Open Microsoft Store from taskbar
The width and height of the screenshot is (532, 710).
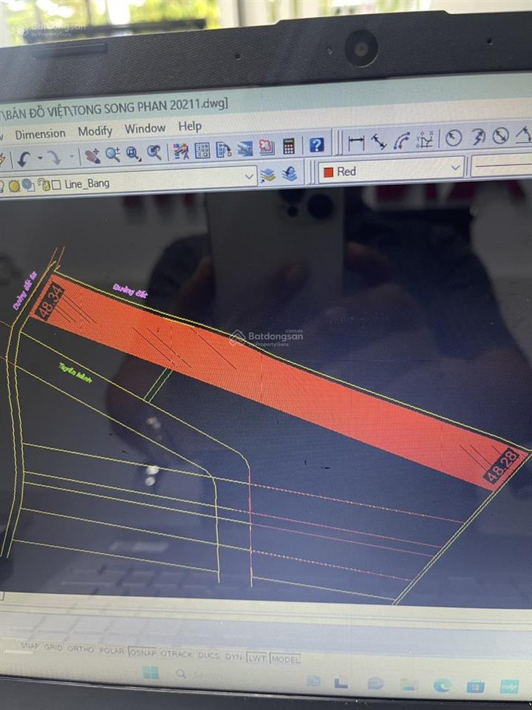pos(475,686)
